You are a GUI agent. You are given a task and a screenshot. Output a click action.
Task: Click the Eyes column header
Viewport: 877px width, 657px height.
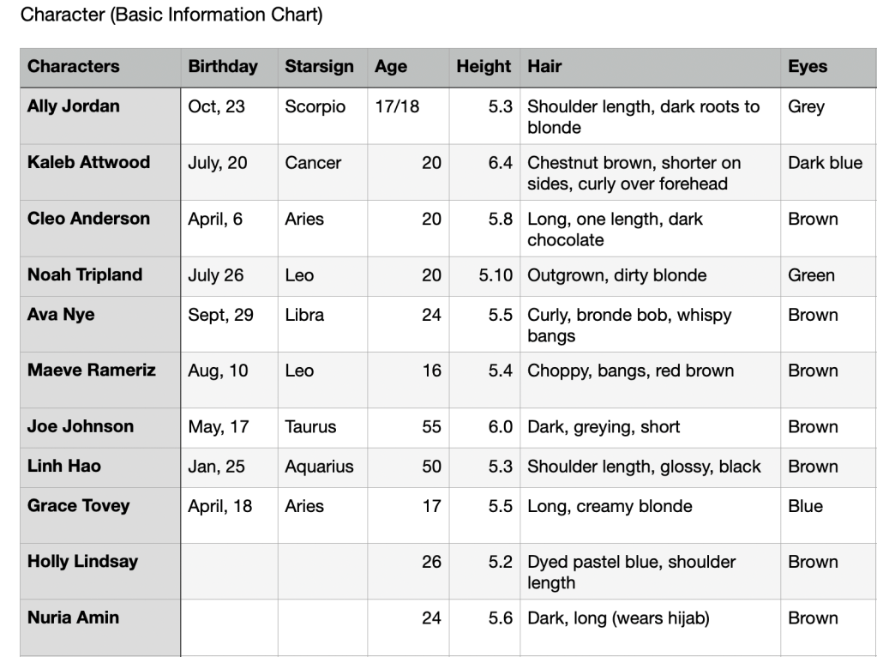808,67
